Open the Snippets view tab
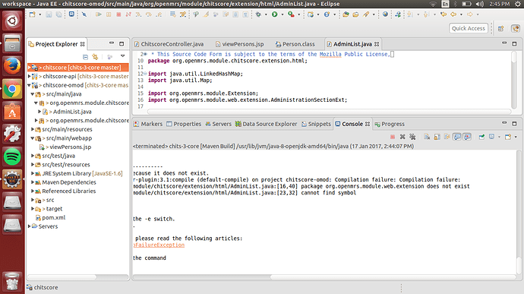 click(316, 124)
